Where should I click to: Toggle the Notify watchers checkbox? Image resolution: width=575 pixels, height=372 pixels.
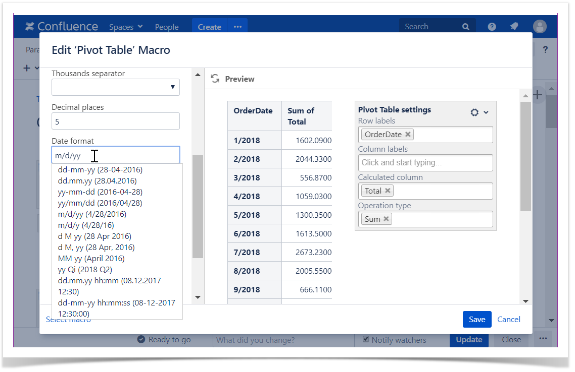click(366, 339)
